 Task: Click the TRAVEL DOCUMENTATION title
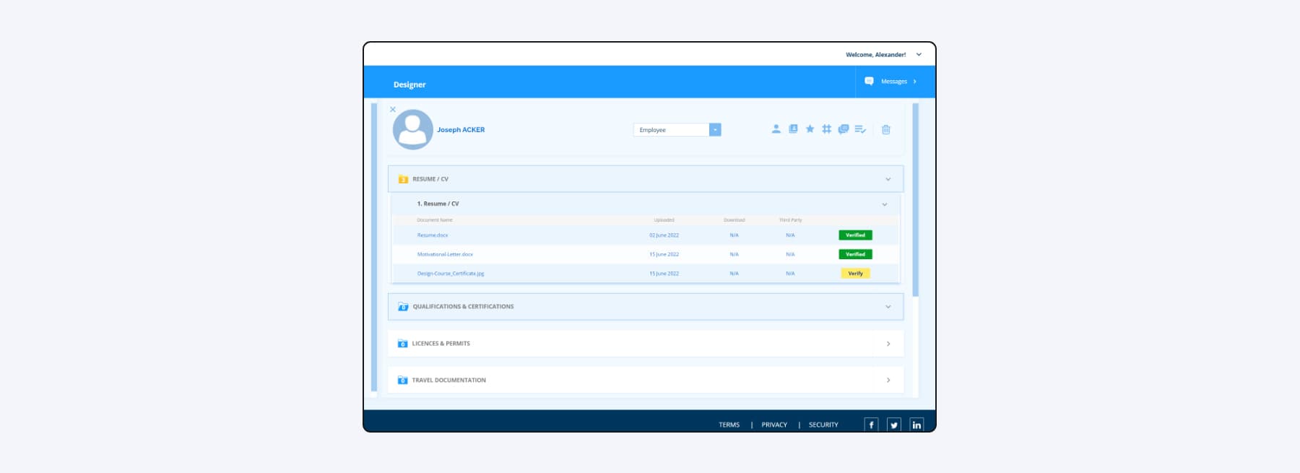(x=448, y=381)
